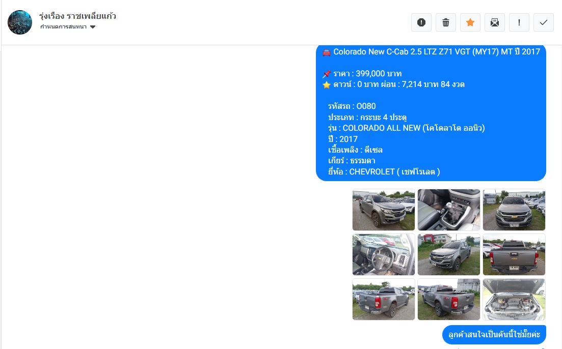Click the year line ปี : 2017
Image resolution: width=562 pixels, height=349 pixels.
click(343, 139)
